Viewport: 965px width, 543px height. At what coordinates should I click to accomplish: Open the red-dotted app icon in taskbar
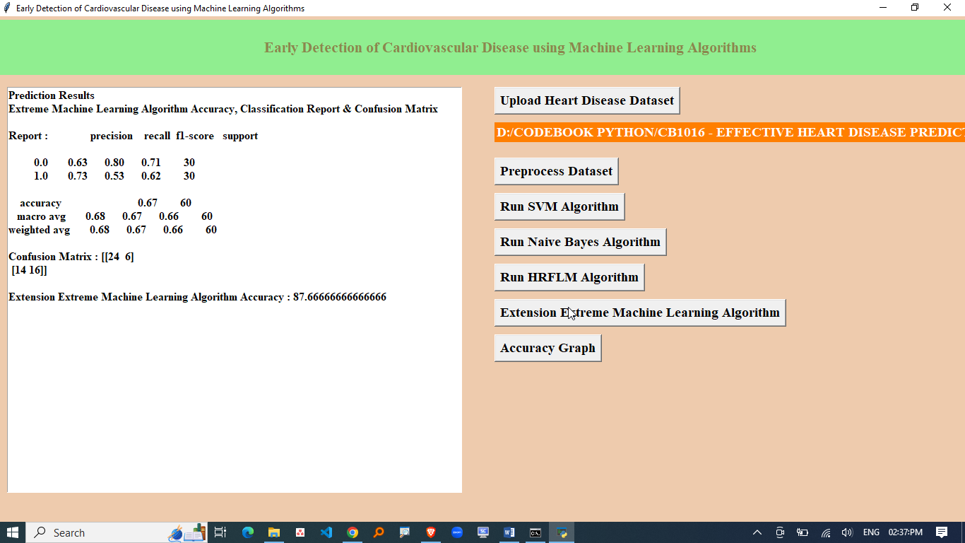coord(300,532)
